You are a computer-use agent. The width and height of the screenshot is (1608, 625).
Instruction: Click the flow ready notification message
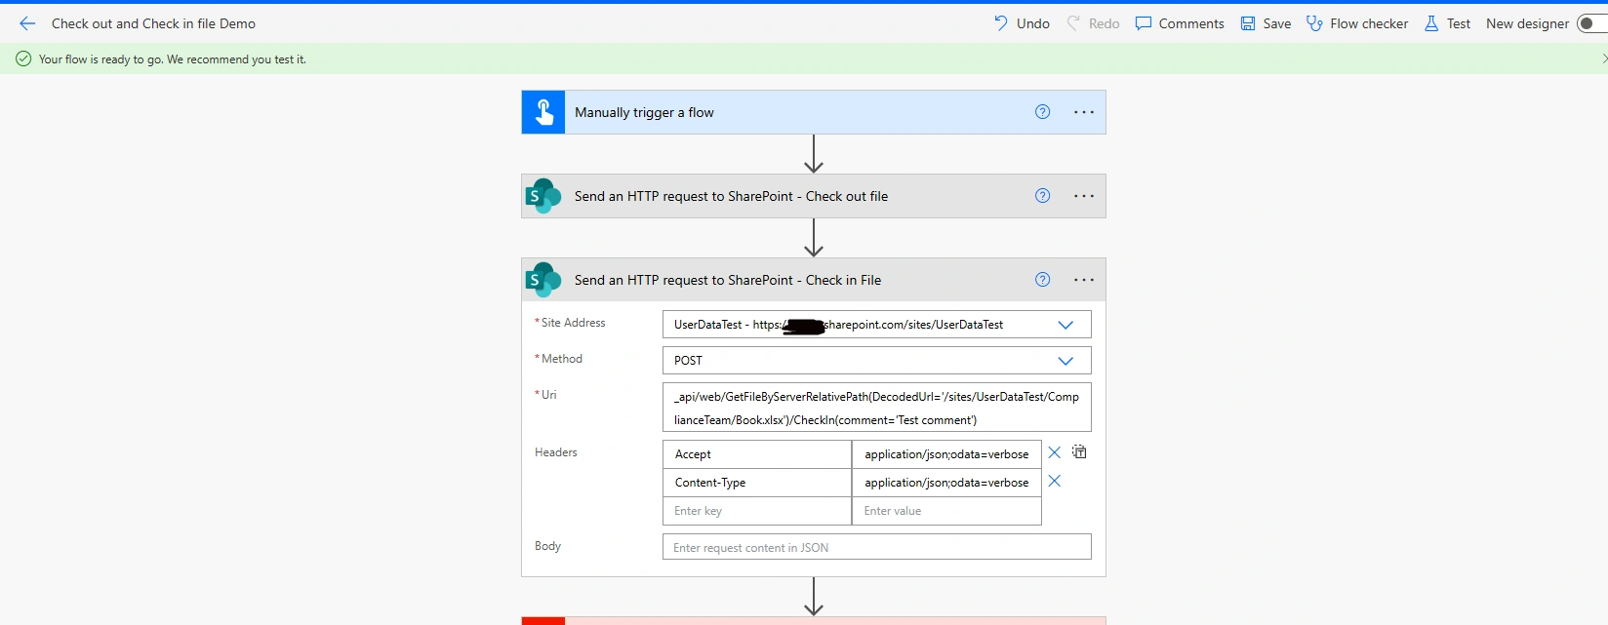tap(172, 59)
